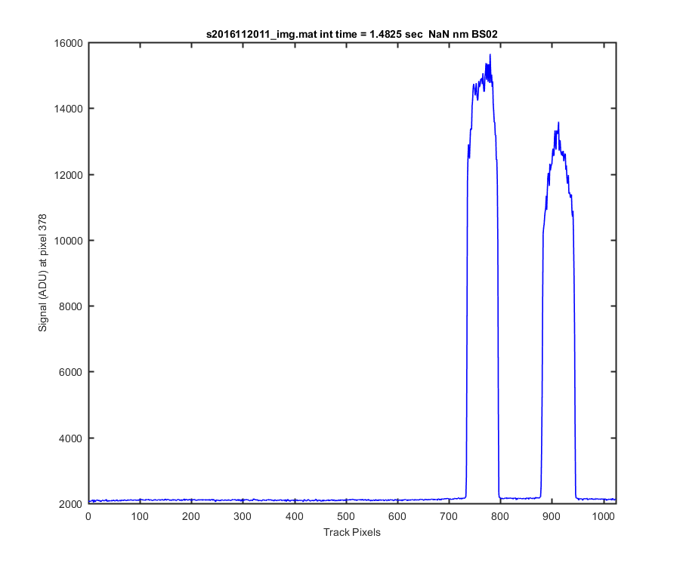Click the x-axis tick label 100
Screen dimensions: 680x566
pyautogui.click(x=140, y=516)
